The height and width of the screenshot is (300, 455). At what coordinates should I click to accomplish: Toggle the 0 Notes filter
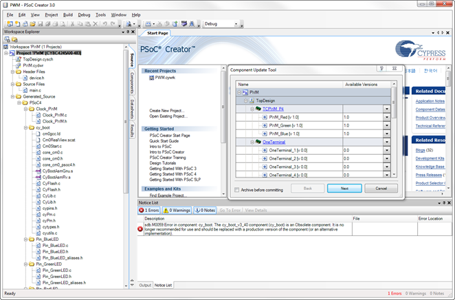(205, 211)
